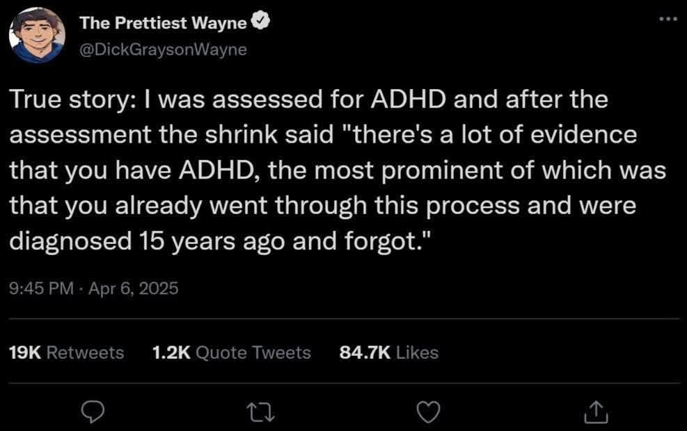View the 19K Retweets list
Screen dimensions: 687x431
[x=65, y=352]
